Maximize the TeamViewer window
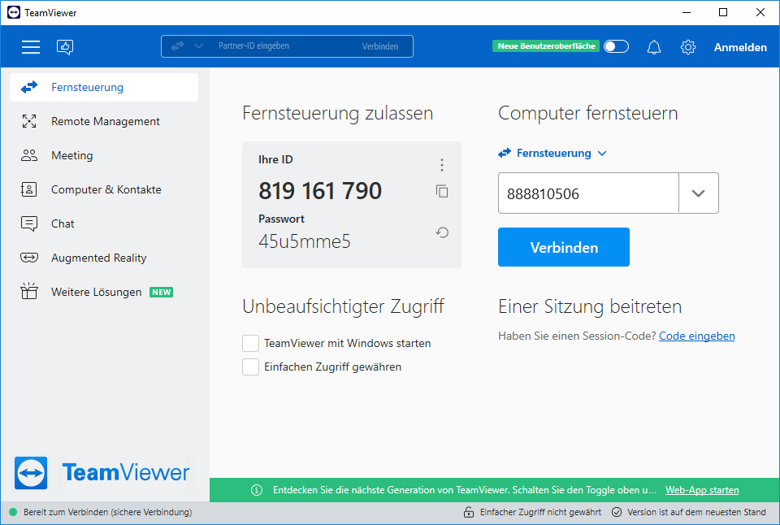Screen dimensions: 780x525 [x=723, y=12]
